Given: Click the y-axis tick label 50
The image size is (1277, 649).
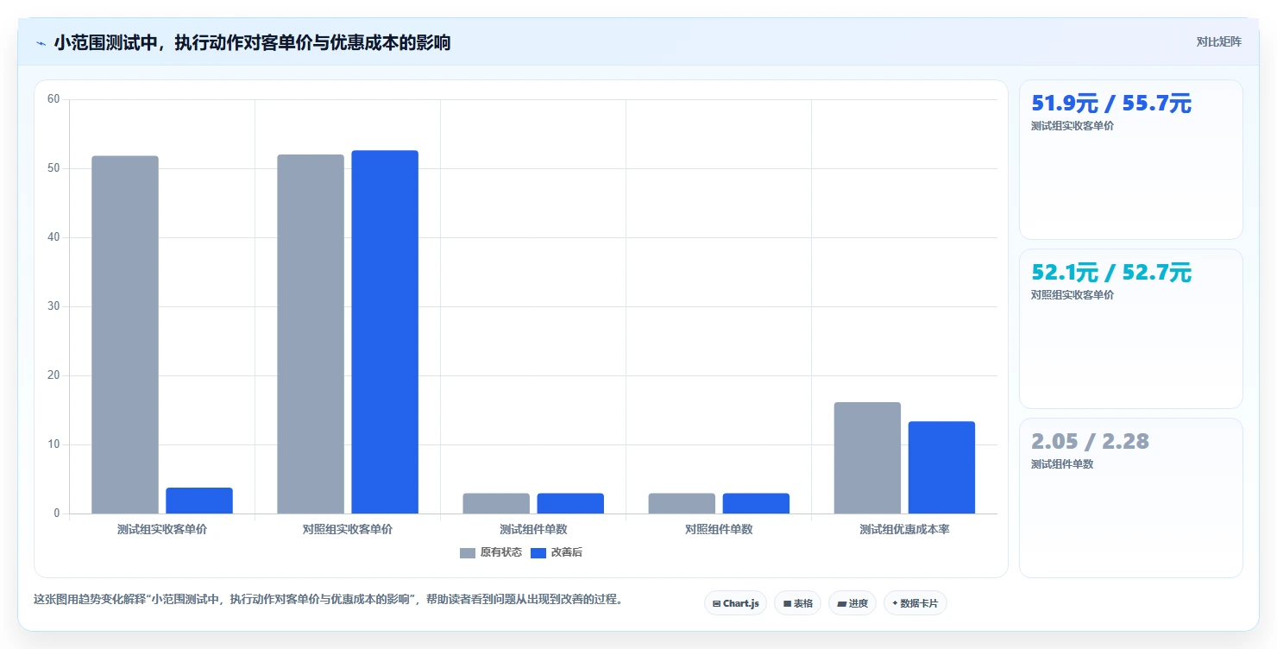Looking at the screenshot, I should click(x=53, y=168).
